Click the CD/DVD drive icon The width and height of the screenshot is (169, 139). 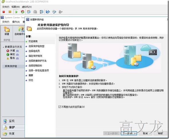[x=54, y=12]
